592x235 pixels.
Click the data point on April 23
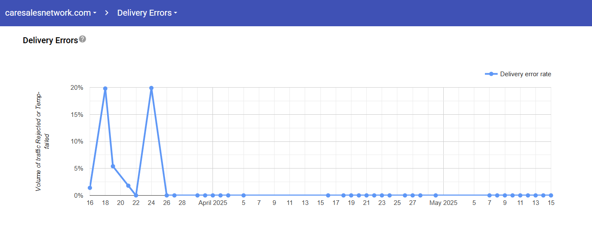click(382, 195)
